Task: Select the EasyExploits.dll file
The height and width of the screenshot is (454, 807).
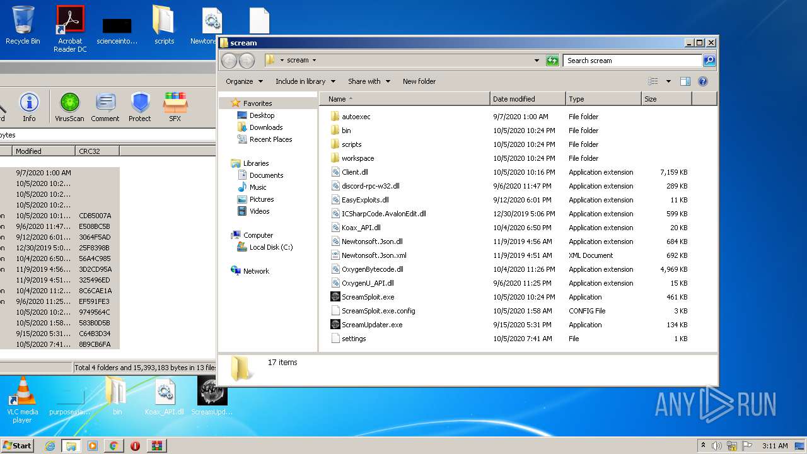Action: (365, 200)
